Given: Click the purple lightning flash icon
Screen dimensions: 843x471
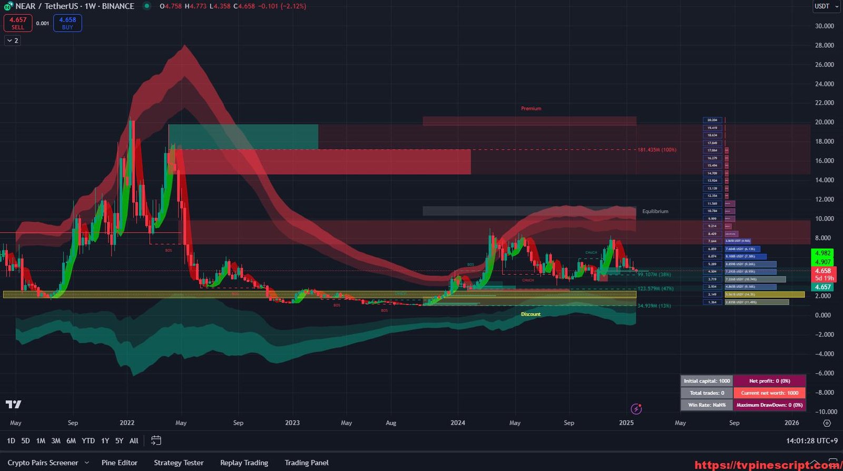Looking at the screenshot, I should (x=636, y=409).
